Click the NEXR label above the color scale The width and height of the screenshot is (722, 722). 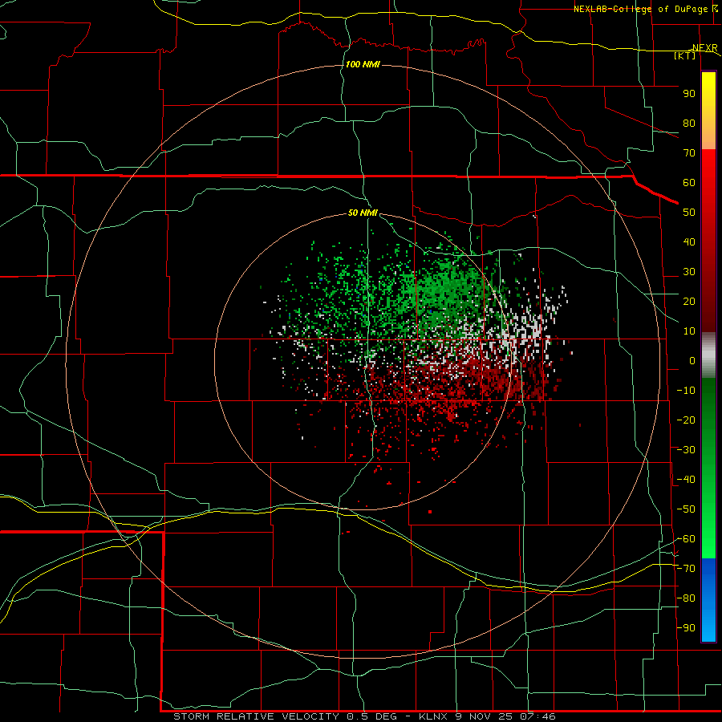tap(705, 48)
